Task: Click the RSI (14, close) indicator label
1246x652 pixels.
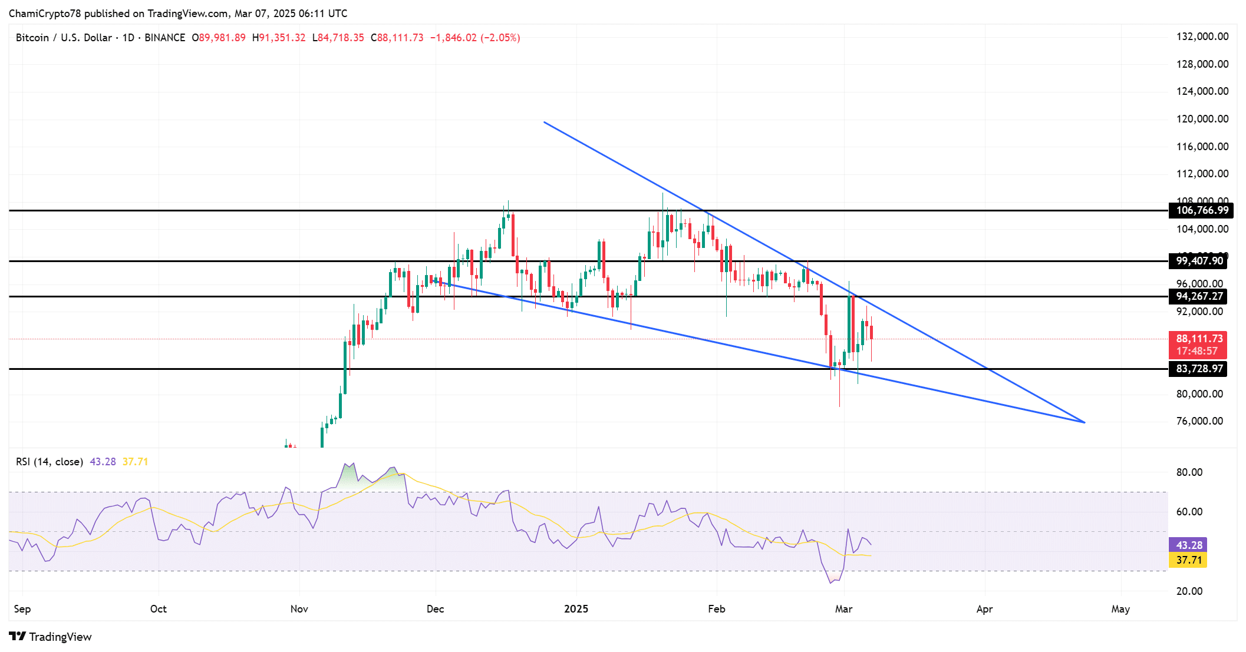Action: click(50, 462)
